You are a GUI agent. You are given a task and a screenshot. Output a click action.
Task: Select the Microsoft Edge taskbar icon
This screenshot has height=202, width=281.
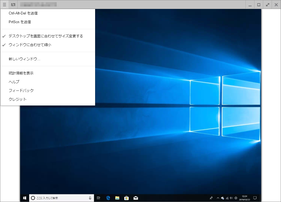(x=108, y=198)
